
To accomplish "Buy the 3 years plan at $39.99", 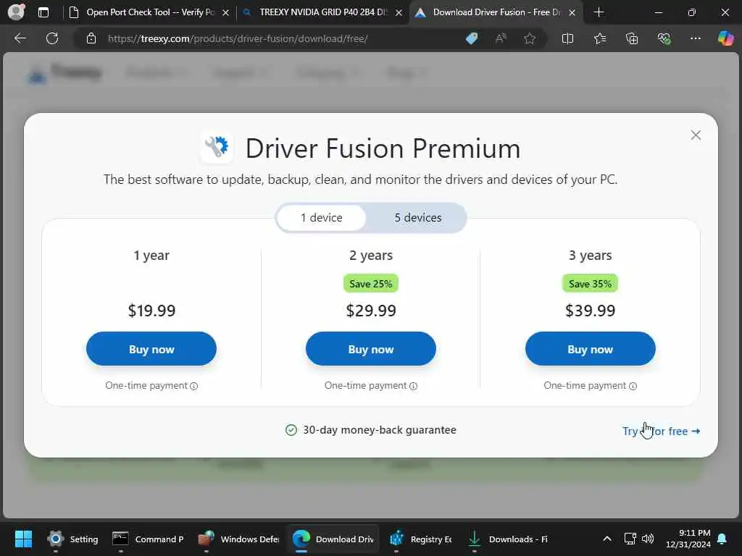I will pos(590,349).
